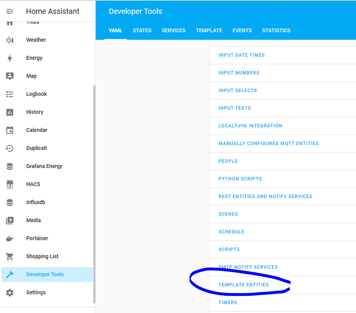356x313 pixels.
Task: Open the Shopping List cart icon
Action: point(9,256)
